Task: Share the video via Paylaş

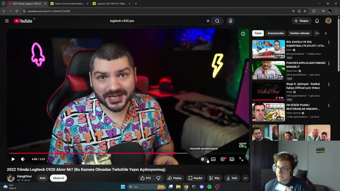Action: click(174, 178)
